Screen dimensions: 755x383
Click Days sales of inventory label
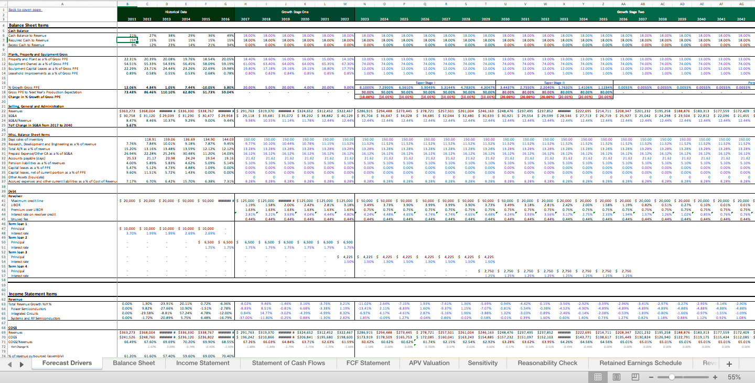26,139
